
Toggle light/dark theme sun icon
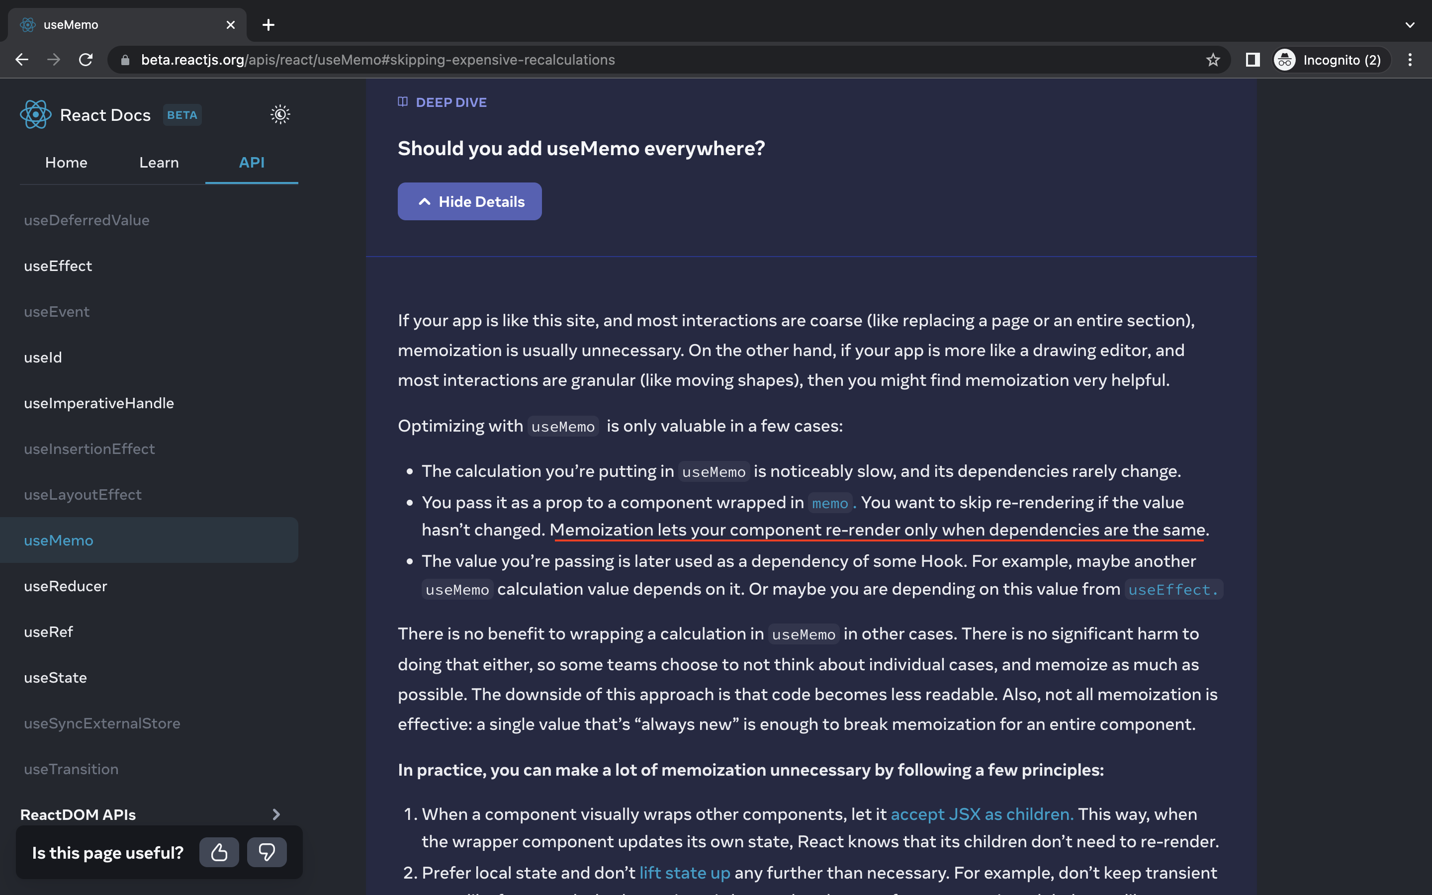click(x=280, y=114)
